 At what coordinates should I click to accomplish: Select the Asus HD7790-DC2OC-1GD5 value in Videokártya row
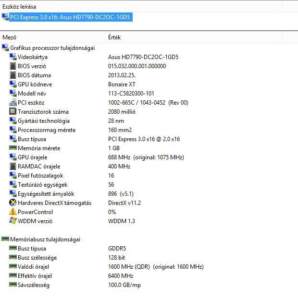(143, 57)
